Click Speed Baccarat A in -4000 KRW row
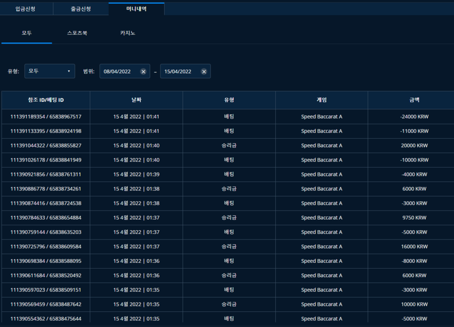The width and height of the screenshot is (454, 327). (x=322, y=174)
